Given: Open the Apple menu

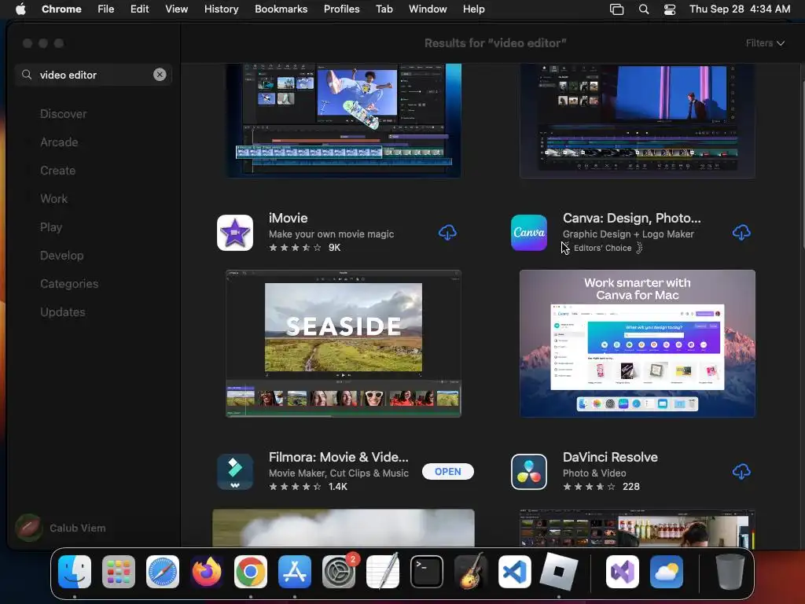Looking at the screenshot, I should click(20, 9).
